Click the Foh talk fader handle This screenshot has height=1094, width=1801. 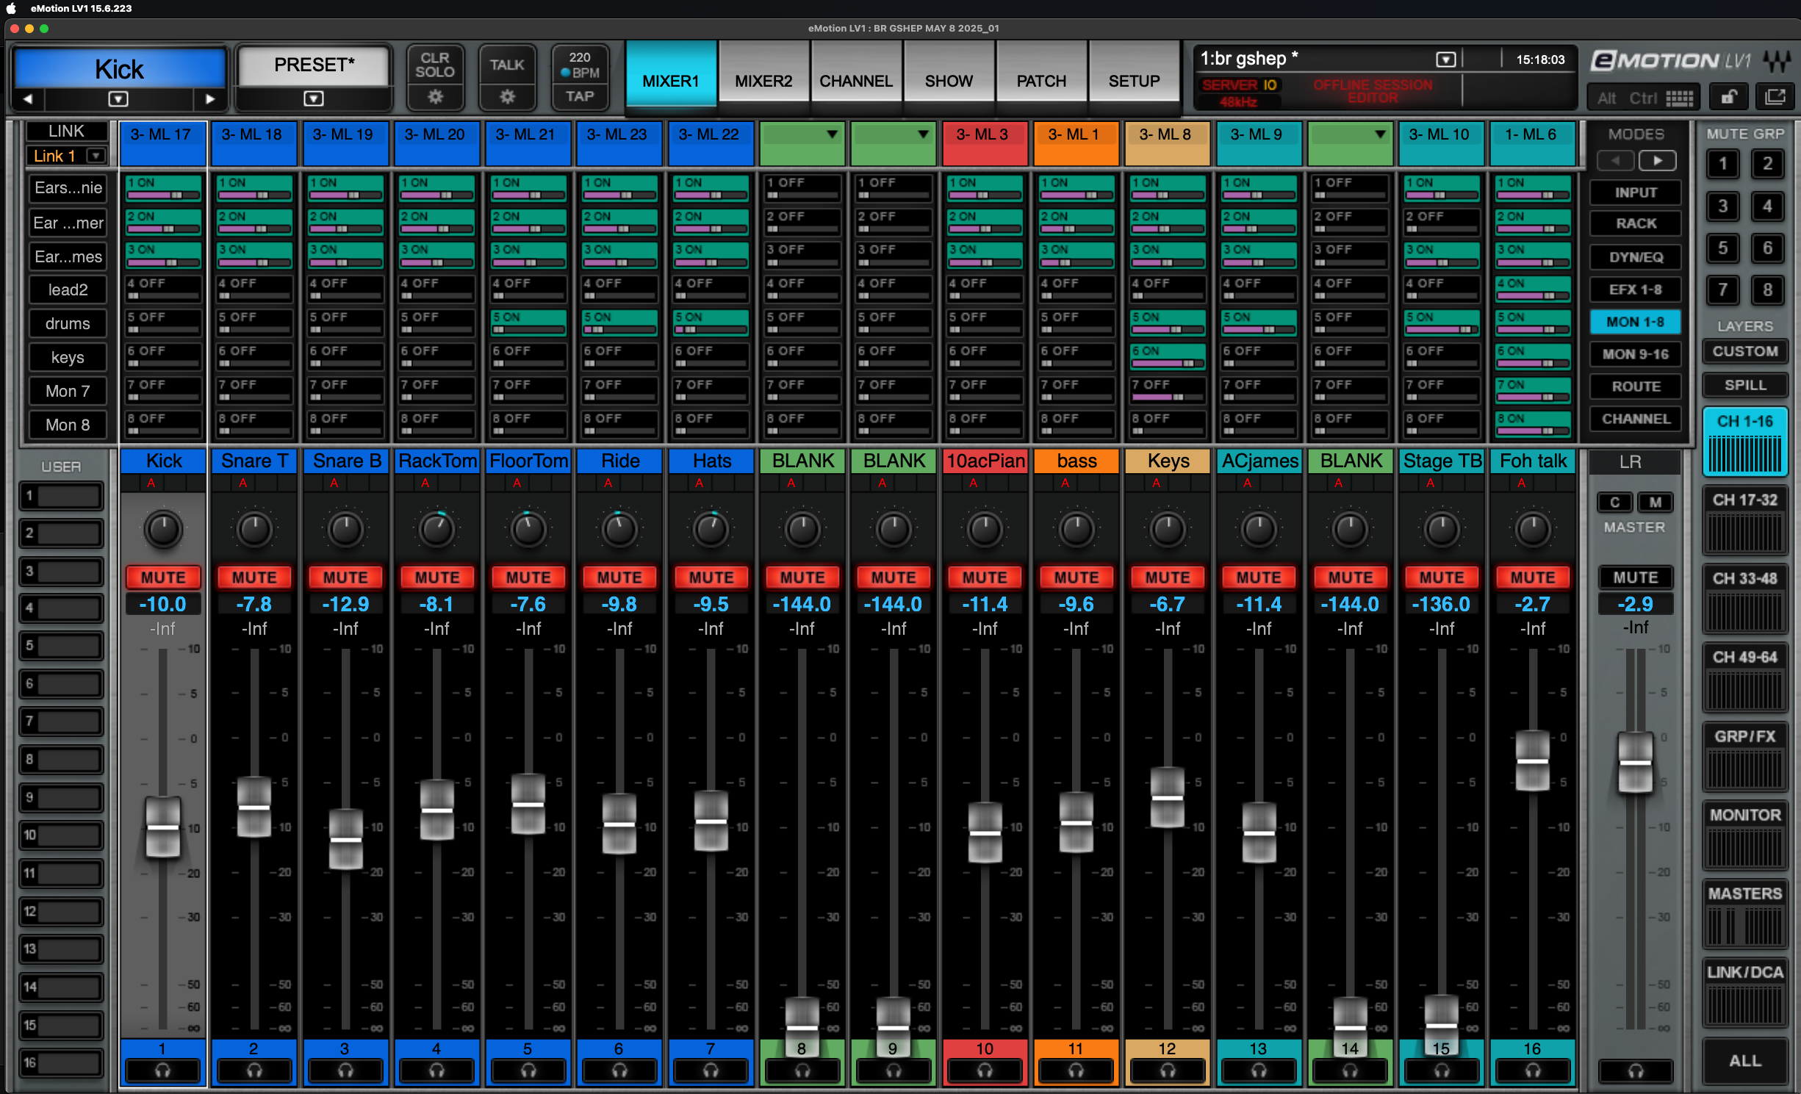tap(1533, 760)
